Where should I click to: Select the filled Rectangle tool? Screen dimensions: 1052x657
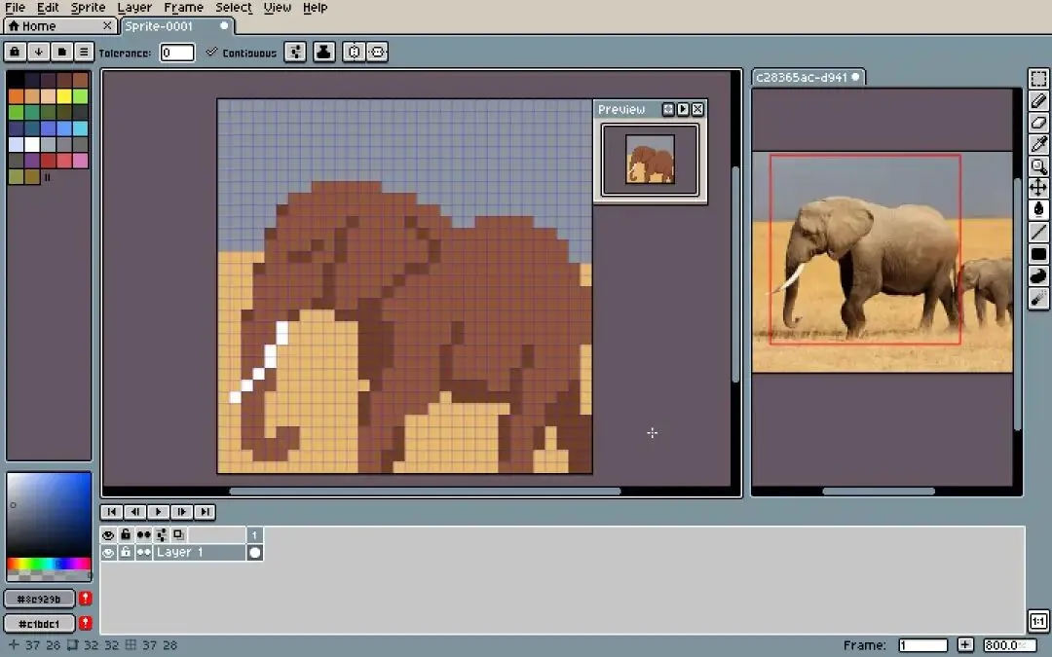1038,254
